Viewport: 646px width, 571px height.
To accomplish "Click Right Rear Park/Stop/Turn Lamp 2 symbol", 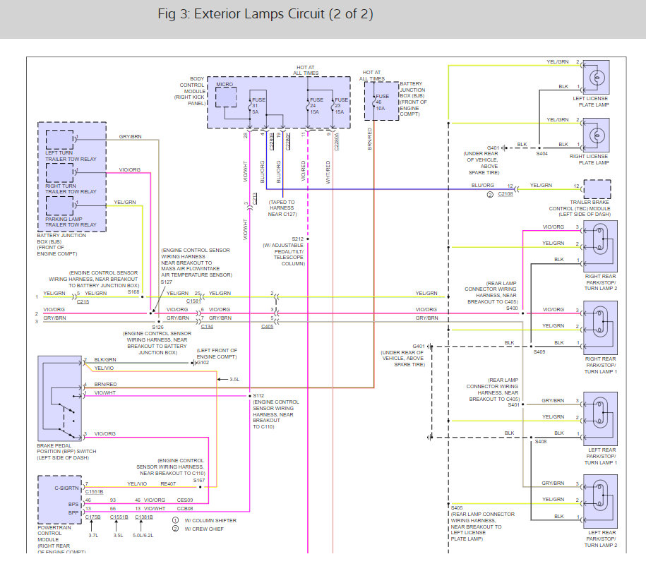I will pos(601,246).
